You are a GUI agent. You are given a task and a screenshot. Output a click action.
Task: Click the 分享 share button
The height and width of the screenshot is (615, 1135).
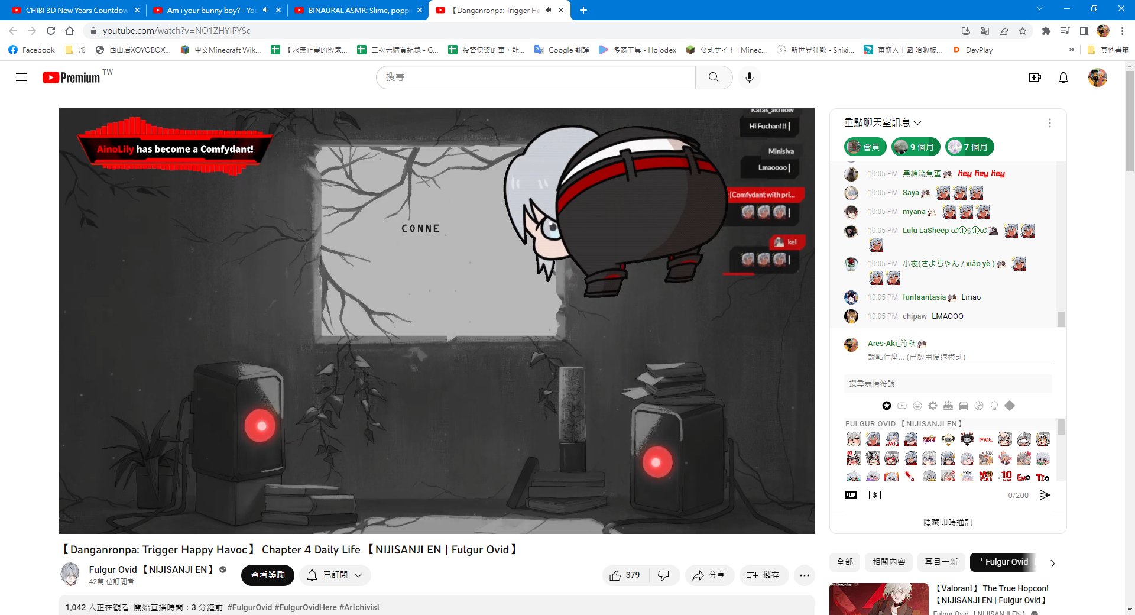pyautogui.click(x=709, y=575)
